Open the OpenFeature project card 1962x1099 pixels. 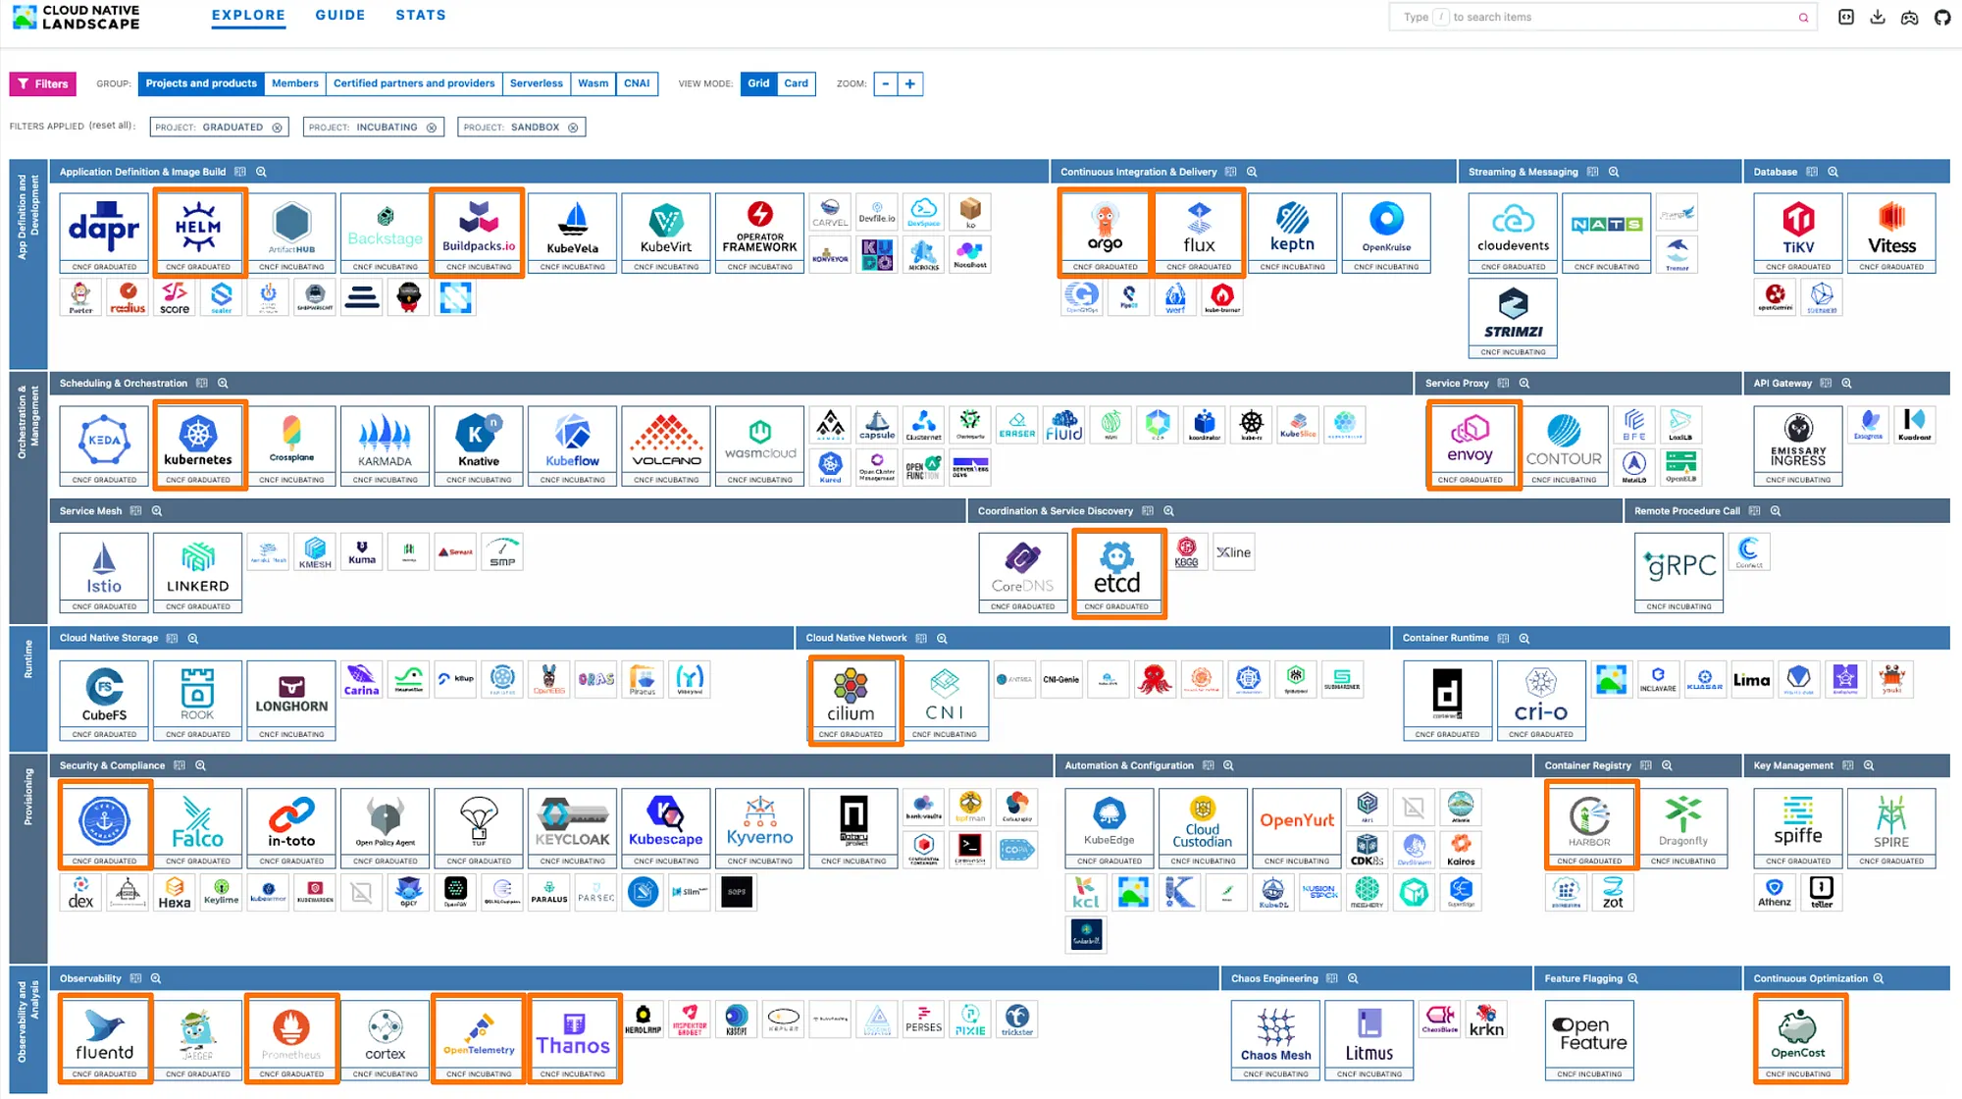(1589, 1040)
